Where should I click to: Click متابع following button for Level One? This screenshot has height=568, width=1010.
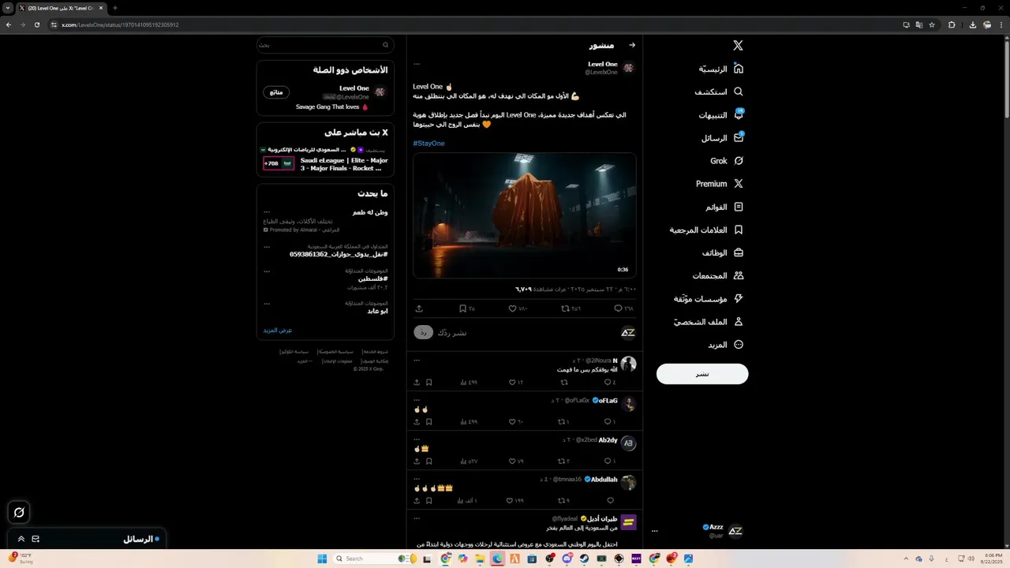pyautogui.click(x=276, y=92)
